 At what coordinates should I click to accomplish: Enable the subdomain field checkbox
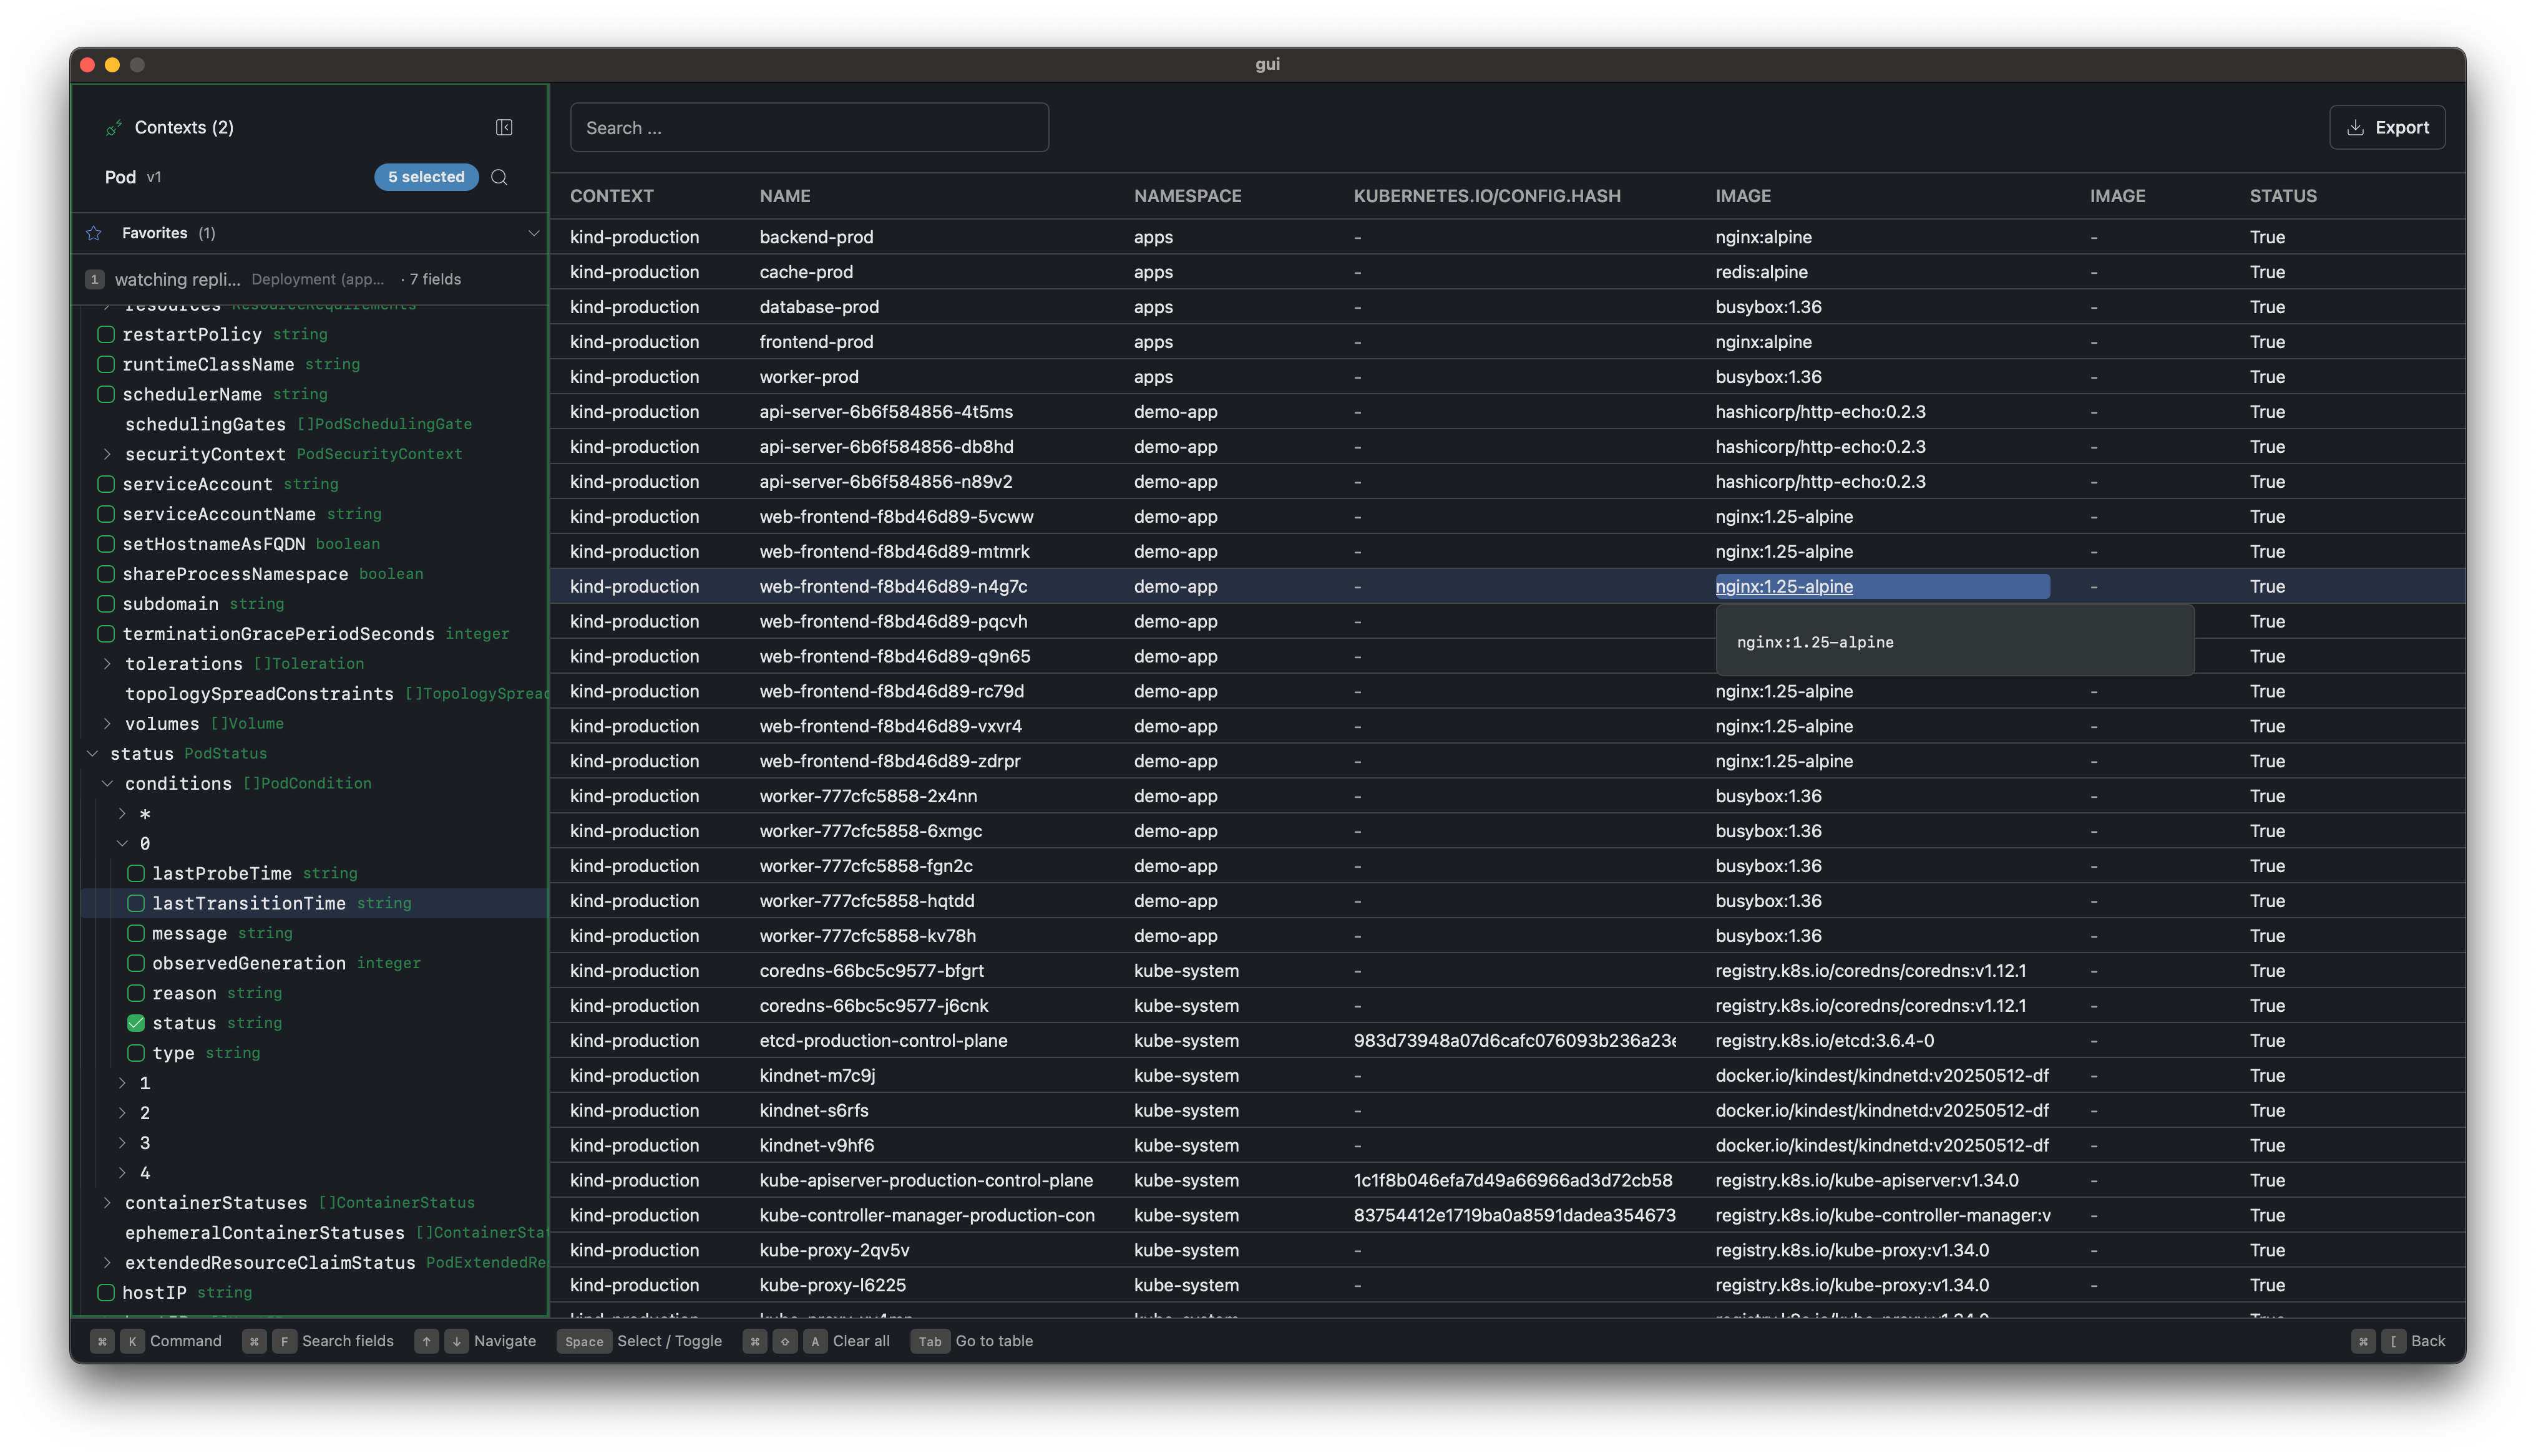point(106,604)
